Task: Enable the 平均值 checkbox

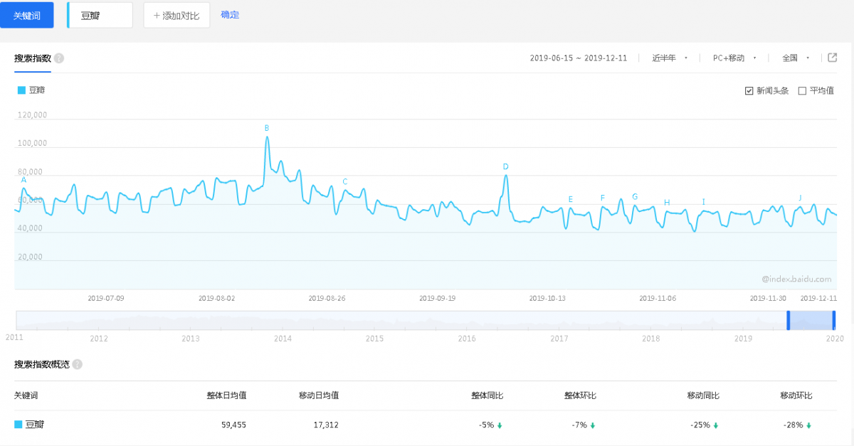Action: click(x=802, y=91)
